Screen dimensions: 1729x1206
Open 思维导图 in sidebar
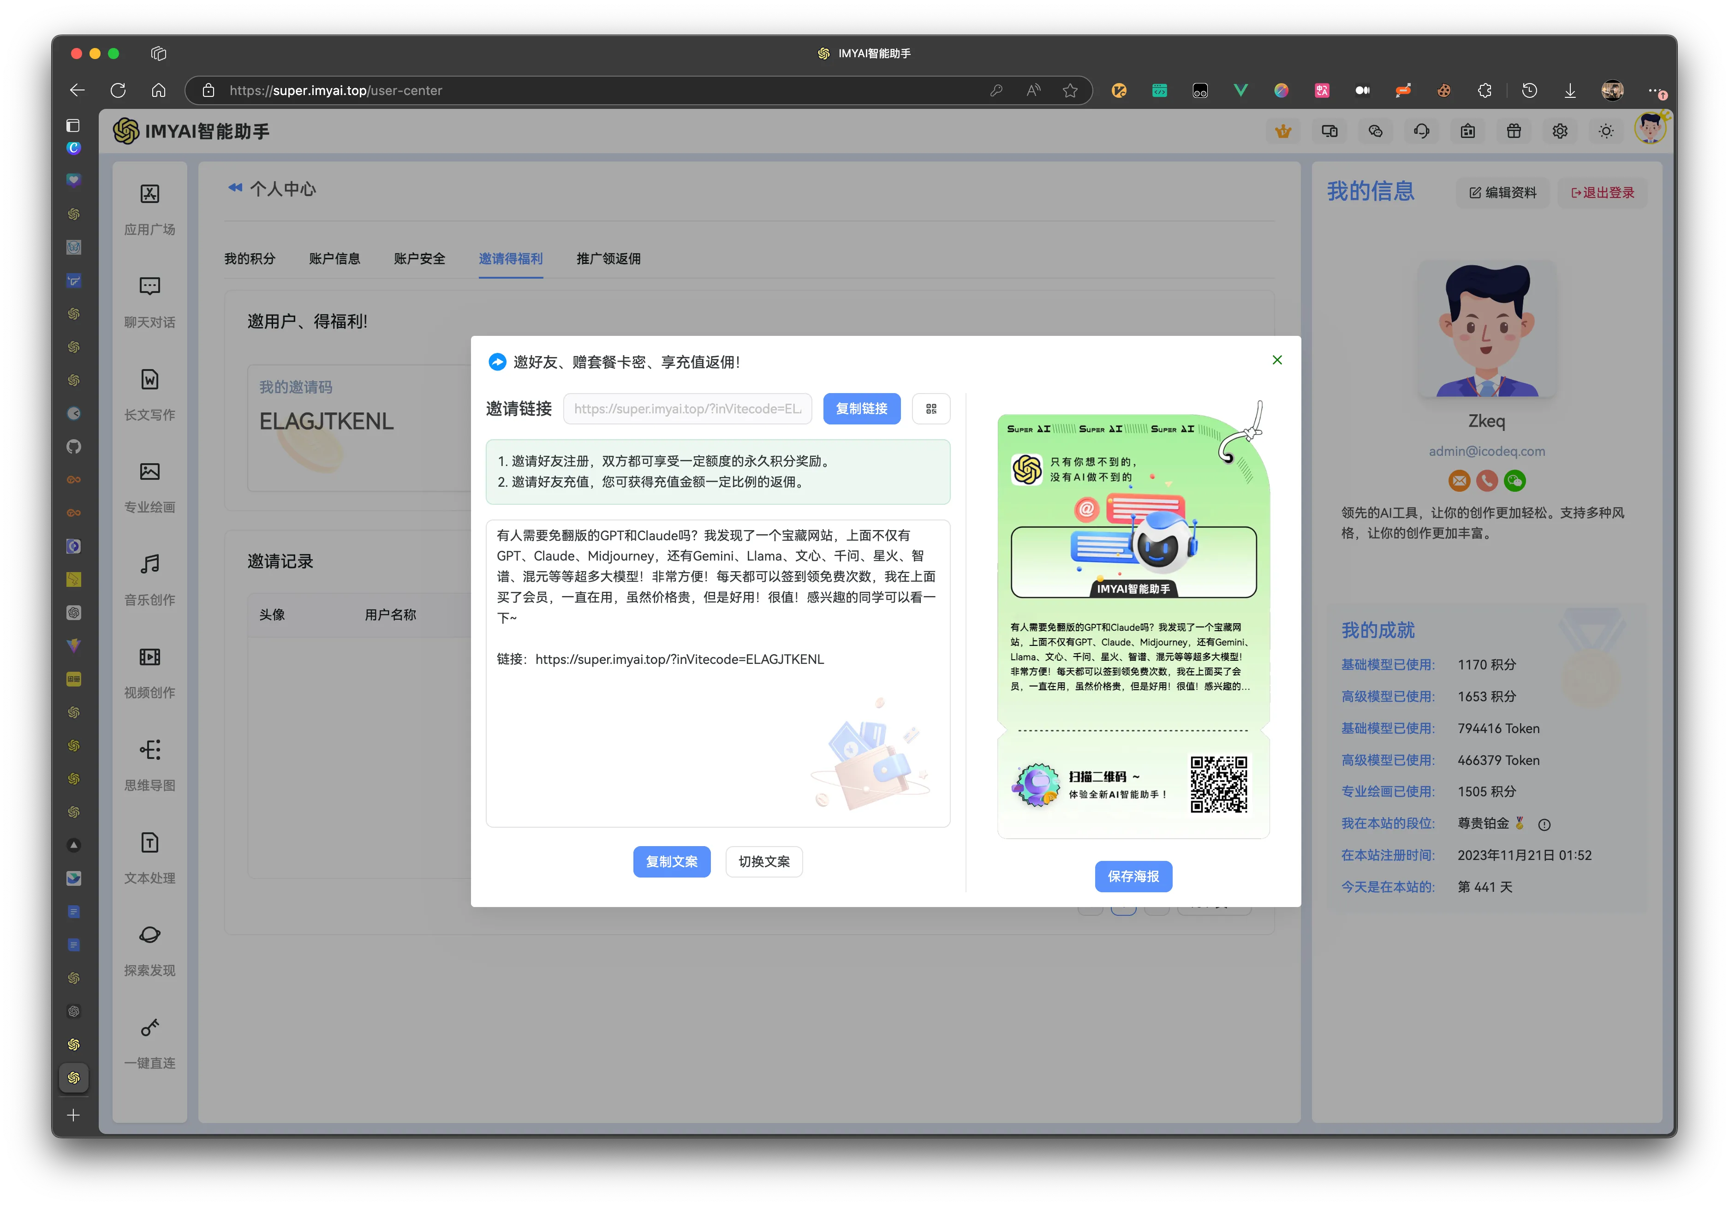(x=149, y=764)
